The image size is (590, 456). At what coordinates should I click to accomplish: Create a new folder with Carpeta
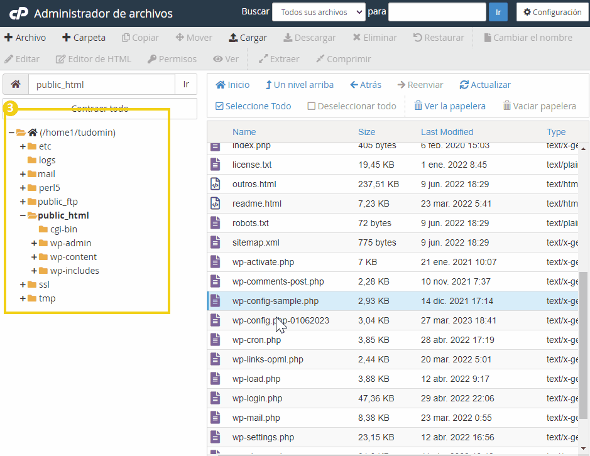pos(84,38)
